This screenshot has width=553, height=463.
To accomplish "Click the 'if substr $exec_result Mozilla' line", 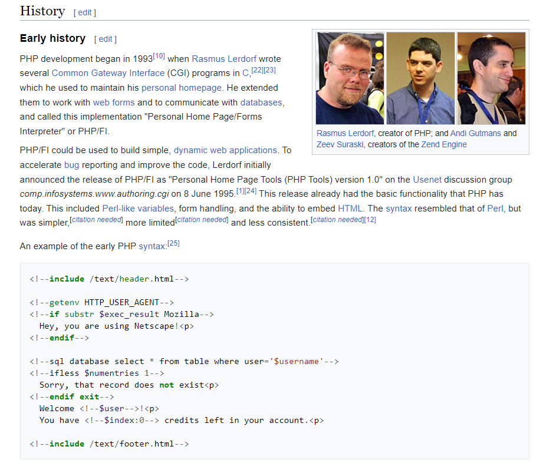I will 121,315.
